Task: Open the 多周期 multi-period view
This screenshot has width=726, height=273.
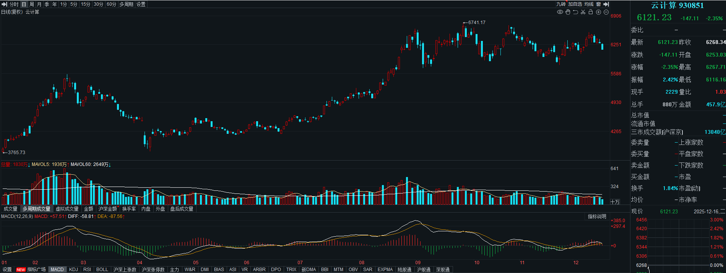Action: [x=126, y=4]
